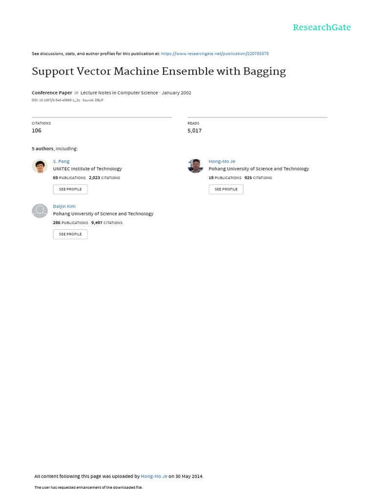Viewport: 375px width, 501px height.
Task: Open the researchgate.net publication URL link
Action: [214, 54]
